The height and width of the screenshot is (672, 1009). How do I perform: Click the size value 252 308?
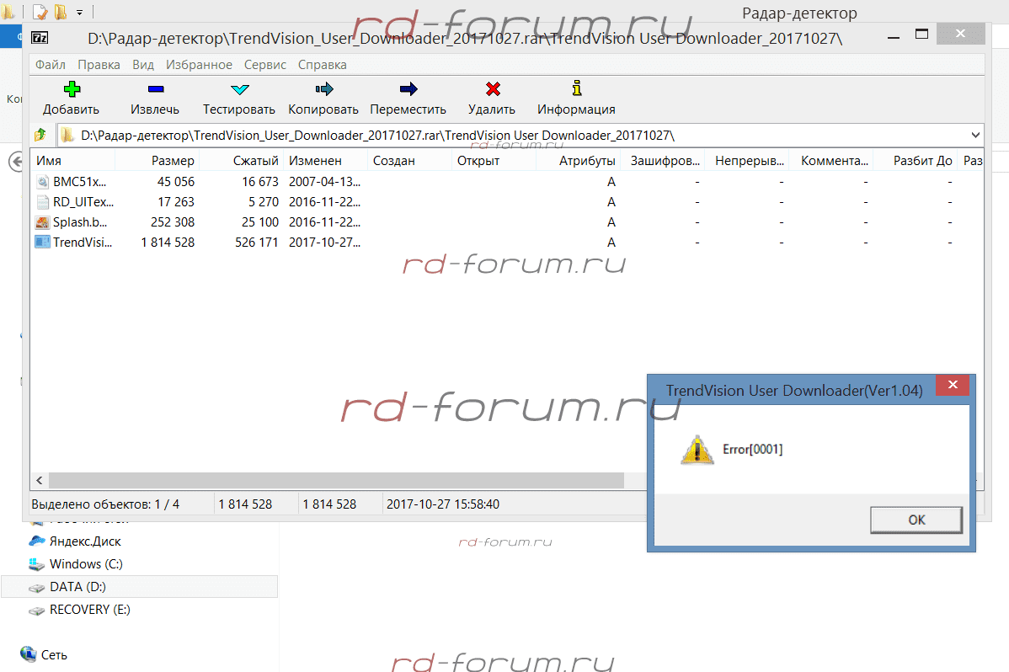(x=173, y=222)
